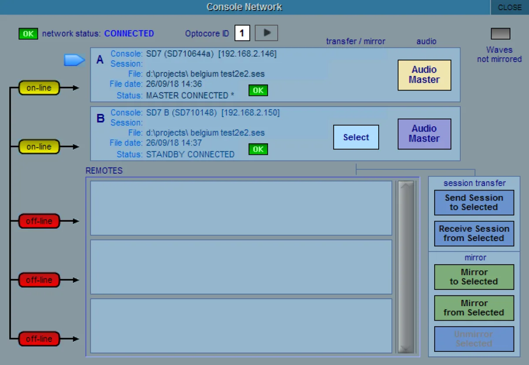529x365 pixels.
Task: Click the CONNECTED network status text
Action: [129, 33]
